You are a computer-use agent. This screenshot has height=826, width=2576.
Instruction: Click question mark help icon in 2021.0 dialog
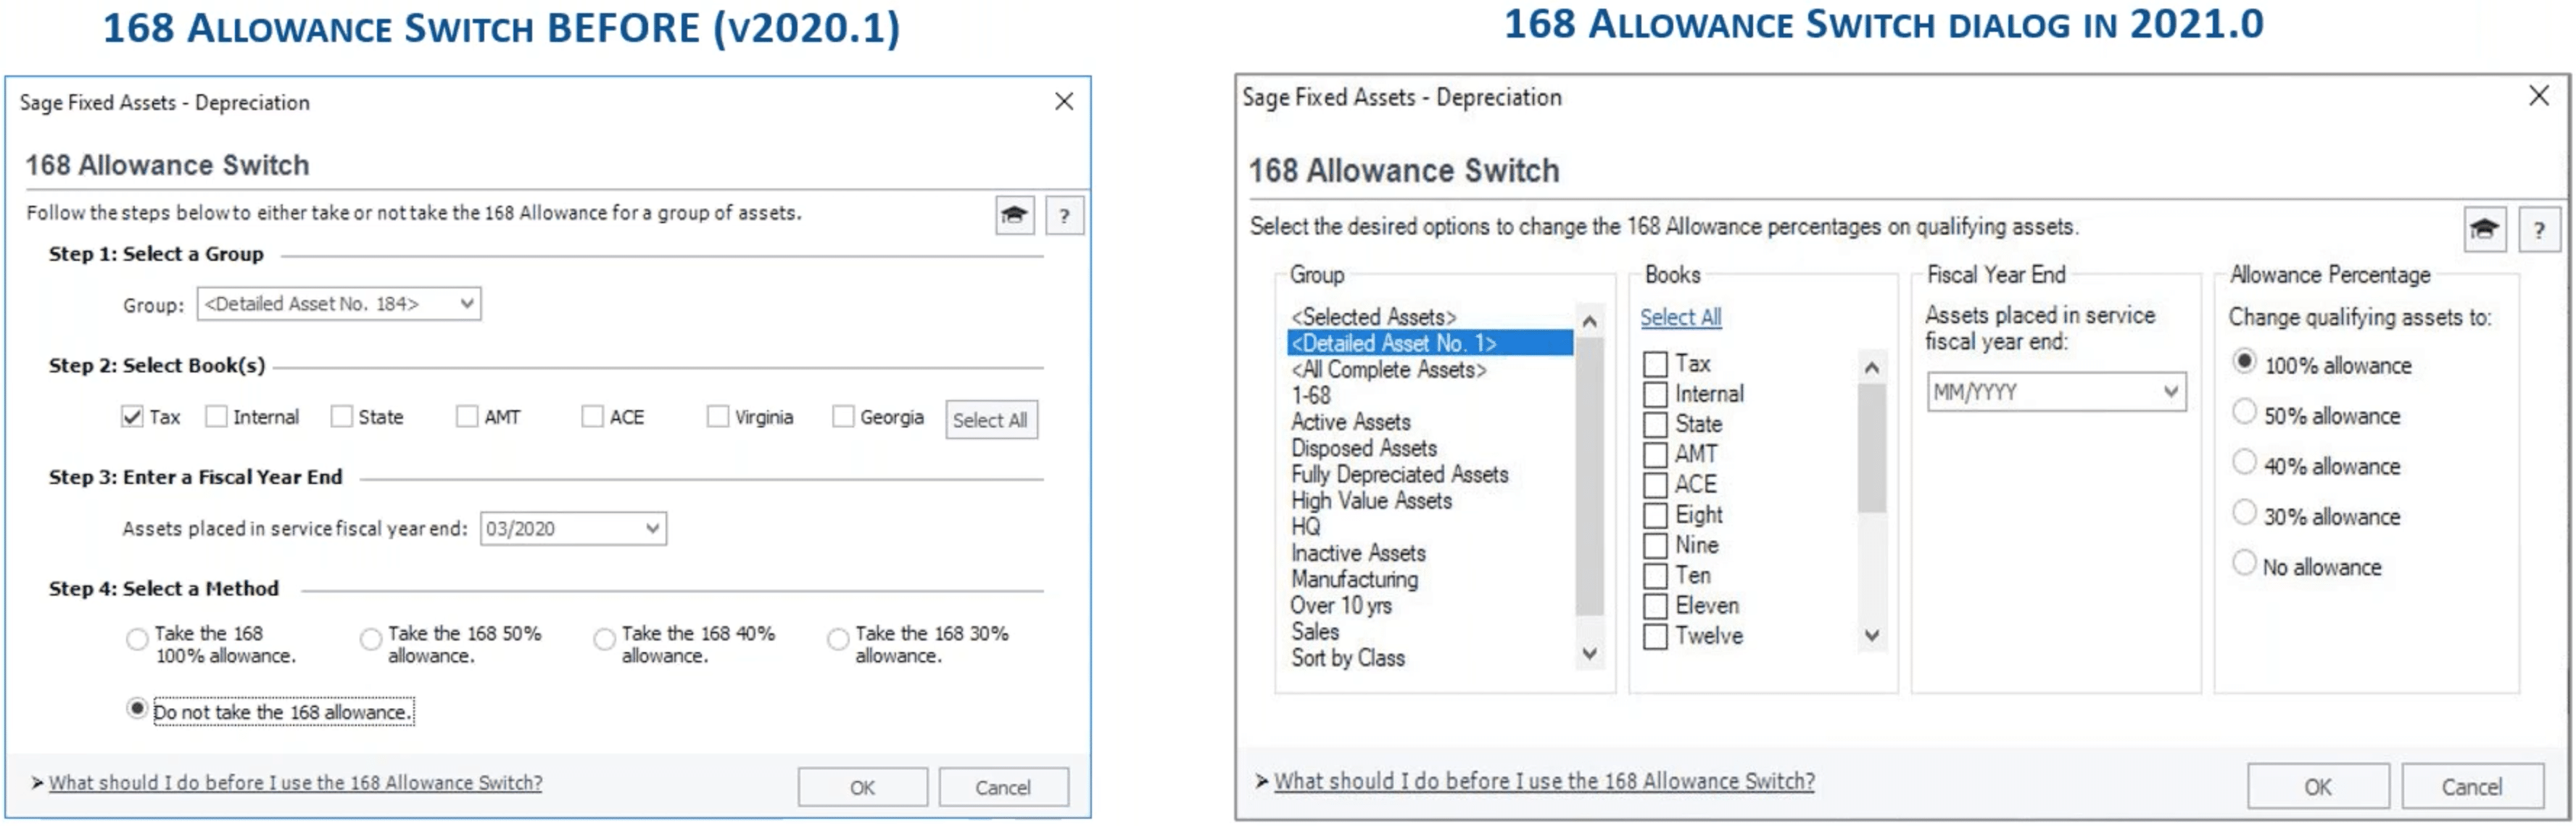click(2538, 230)
